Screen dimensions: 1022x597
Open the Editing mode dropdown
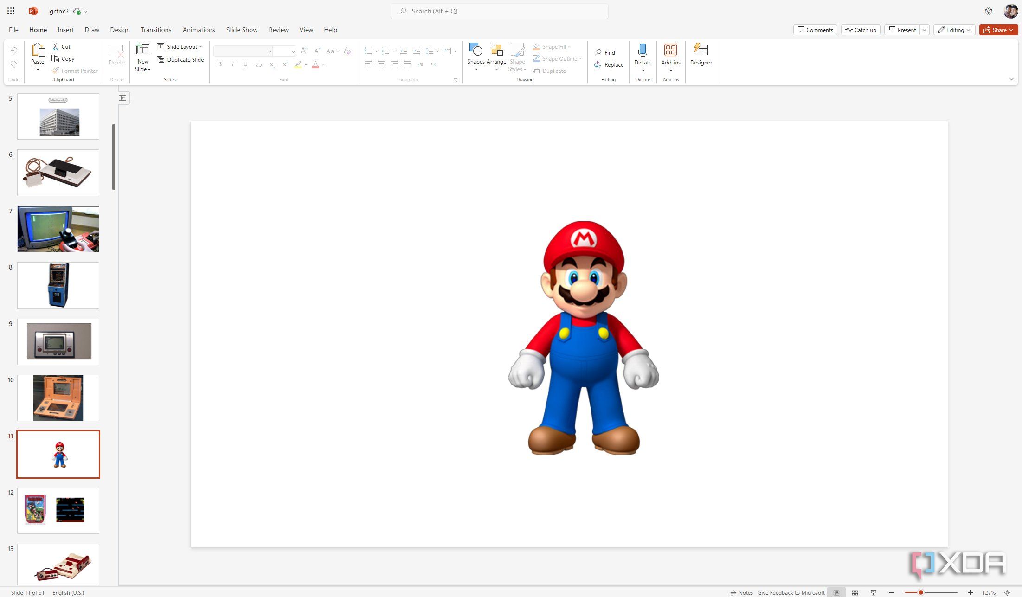click(954, 30)
